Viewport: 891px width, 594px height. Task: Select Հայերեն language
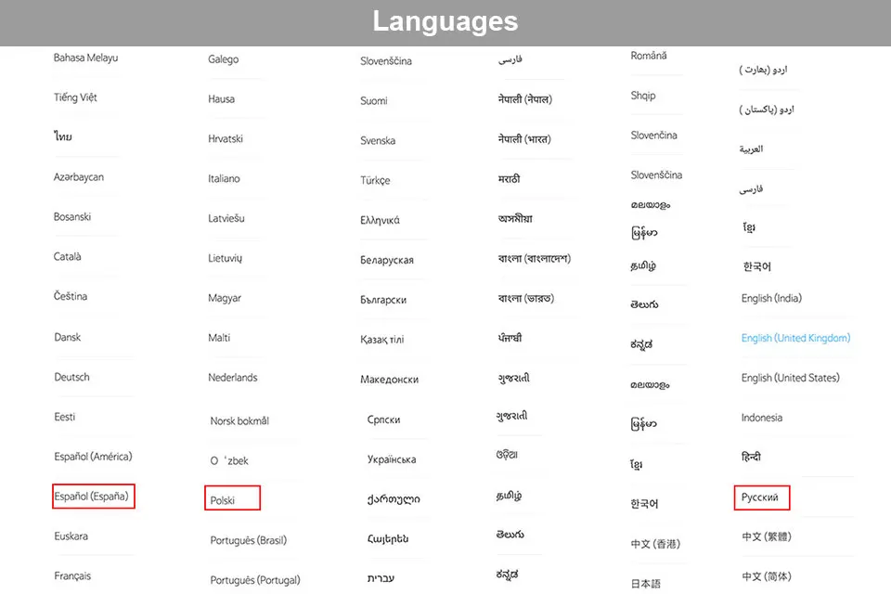pyautogui.click(x=388, y=538)
